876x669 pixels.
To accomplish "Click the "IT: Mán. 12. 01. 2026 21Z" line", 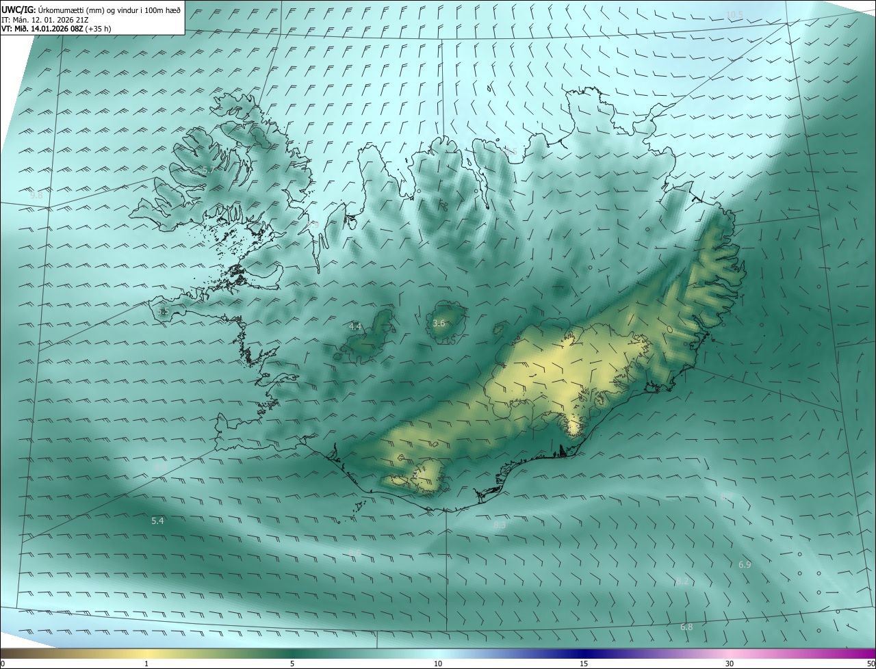I will tap(44, 19).
